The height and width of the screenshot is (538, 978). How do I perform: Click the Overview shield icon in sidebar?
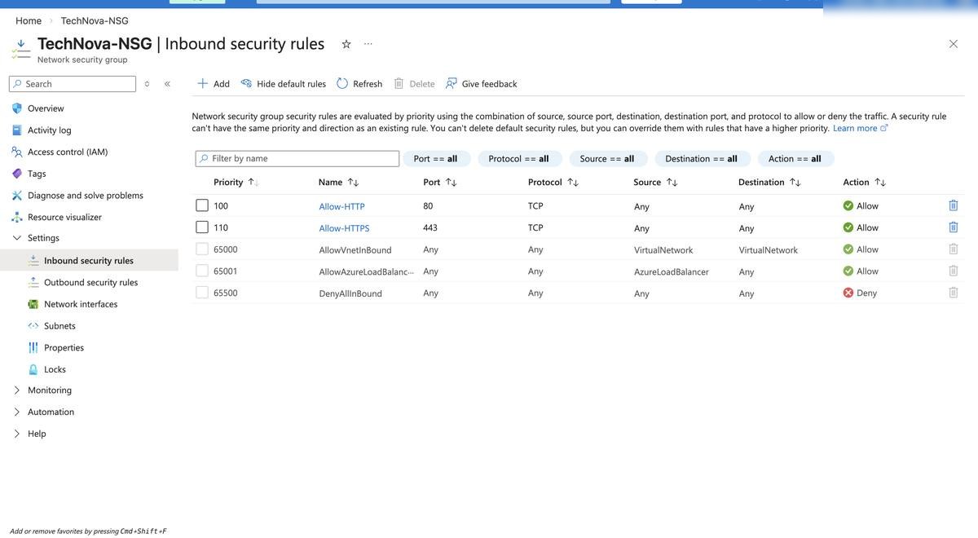[17, 108]
